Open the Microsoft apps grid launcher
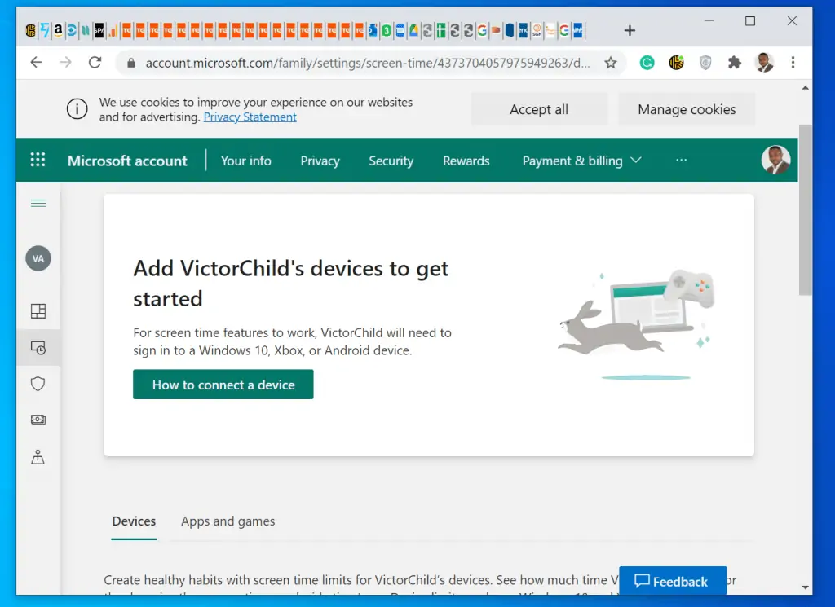Viewport: 835px width, 607px height. (x=38, y=160)
